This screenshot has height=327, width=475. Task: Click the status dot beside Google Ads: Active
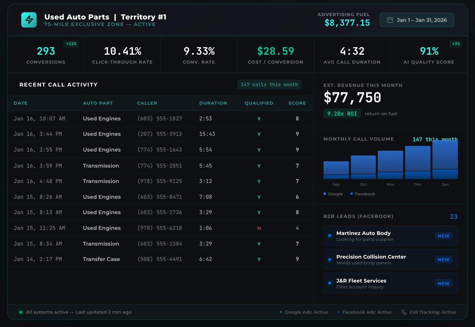(282, 312)
